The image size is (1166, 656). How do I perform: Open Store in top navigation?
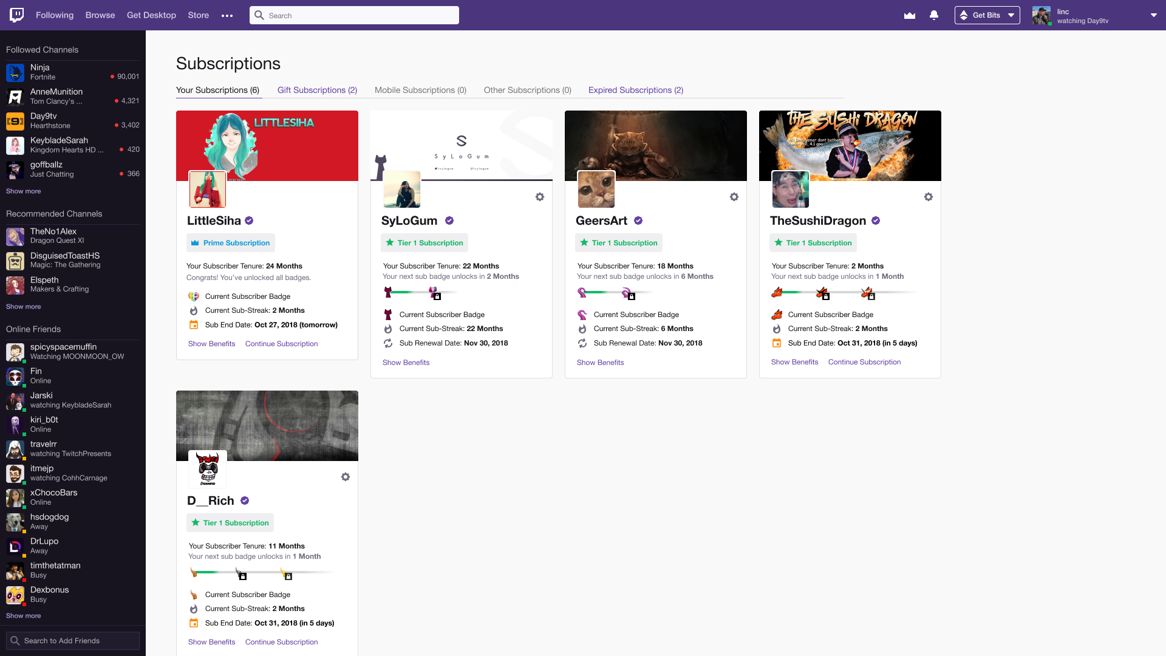(198, 15)
